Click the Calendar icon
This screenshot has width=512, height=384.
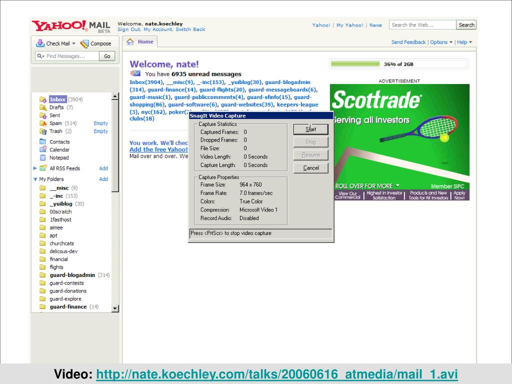click(x=43, y=149)
